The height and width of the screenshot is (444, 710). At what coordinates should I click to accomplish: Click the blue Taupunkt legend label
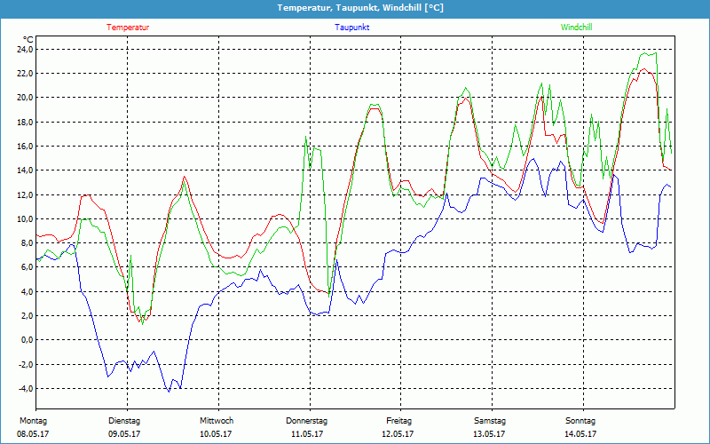(x=351, y=28)
